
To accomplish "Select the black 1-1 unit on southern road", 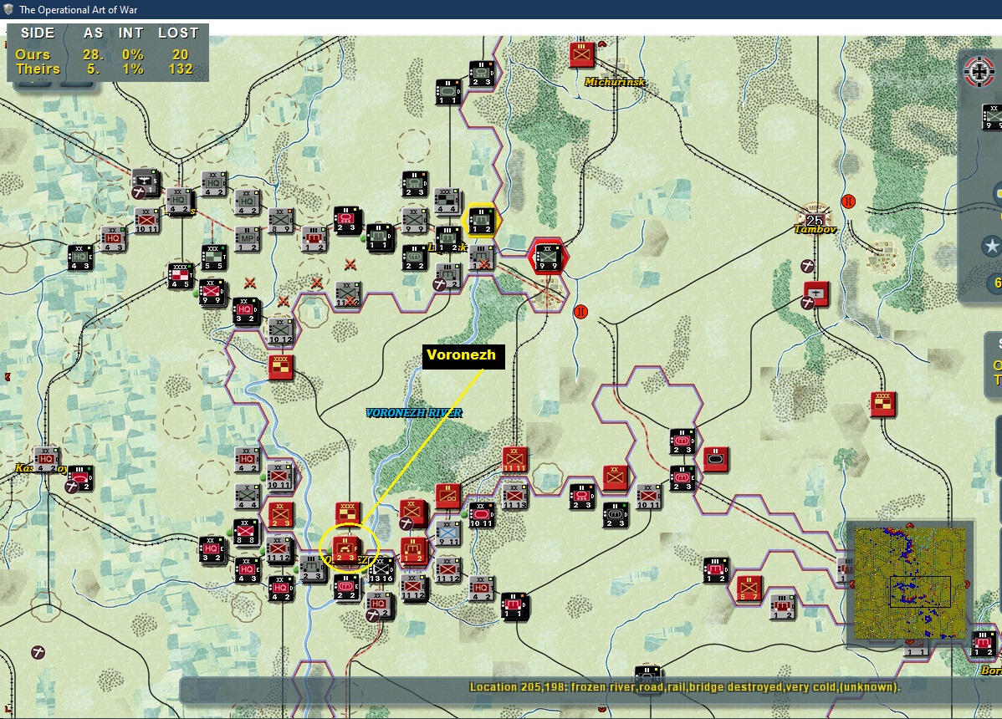I will [514, 605].
